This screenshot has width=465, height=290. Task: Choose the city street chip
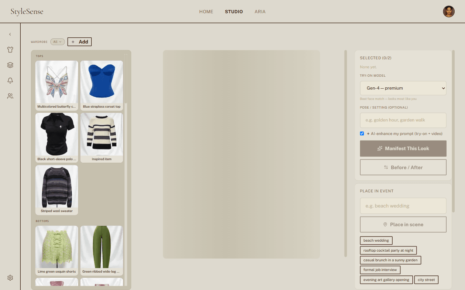426,280
